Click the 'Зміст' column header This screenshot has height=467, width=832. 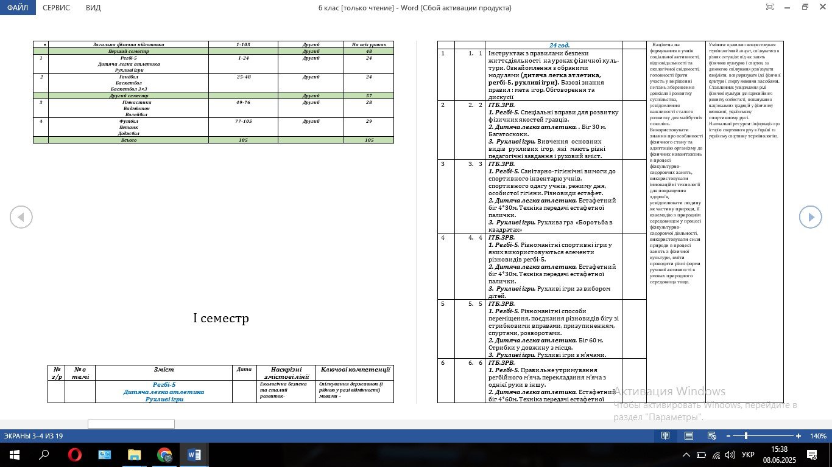[x=164, y=369]
